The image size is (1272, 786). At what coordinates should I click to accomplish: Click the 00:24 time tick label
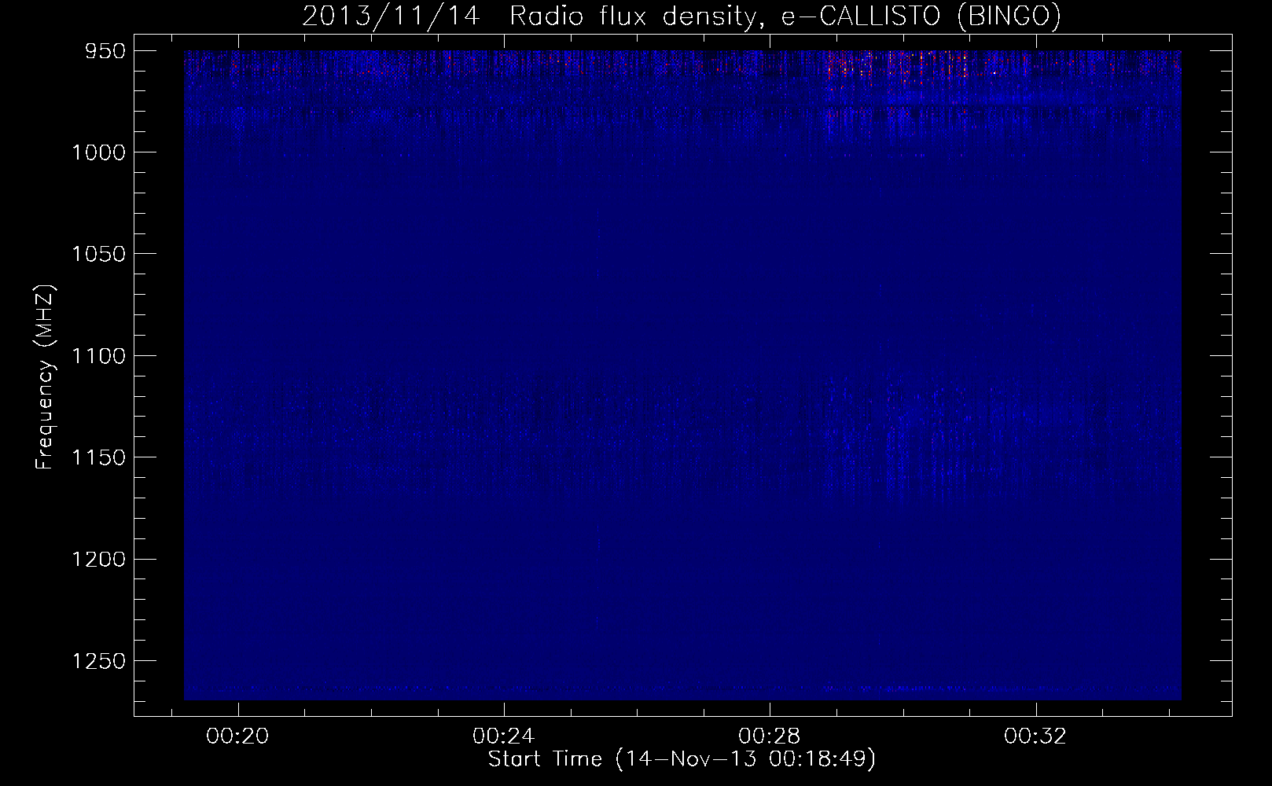click(504, 736)
